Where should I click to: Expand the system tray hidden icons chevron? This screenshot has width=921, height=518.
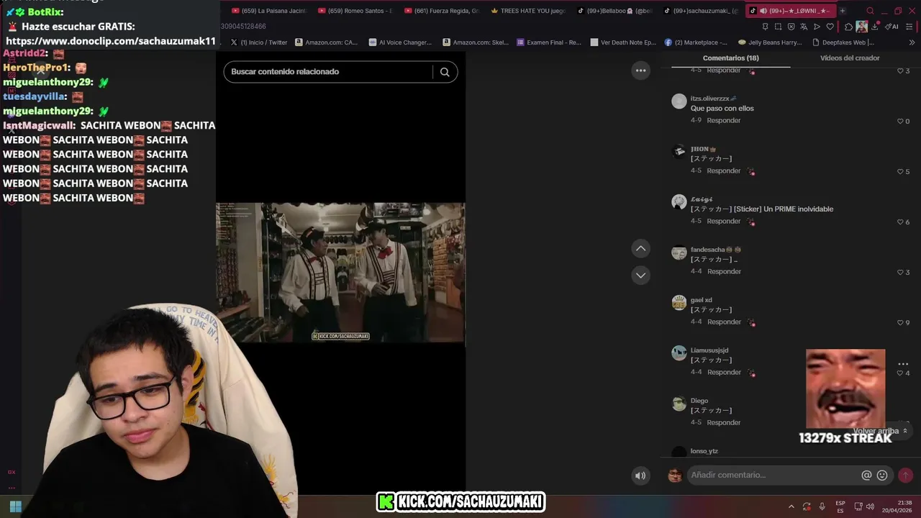[791, 506]
